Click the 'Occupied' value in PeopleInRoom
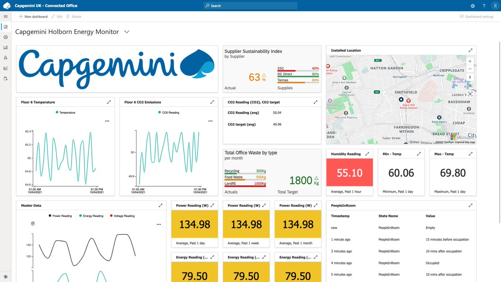501x282 pixels. coord(433,263)
